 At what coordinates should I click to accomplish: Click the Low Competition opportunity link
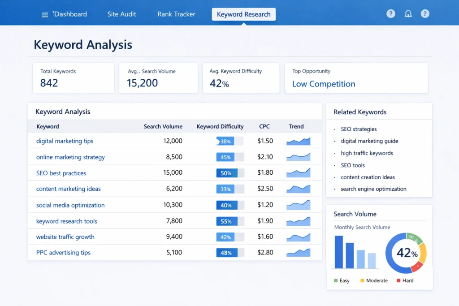[323, 84]
